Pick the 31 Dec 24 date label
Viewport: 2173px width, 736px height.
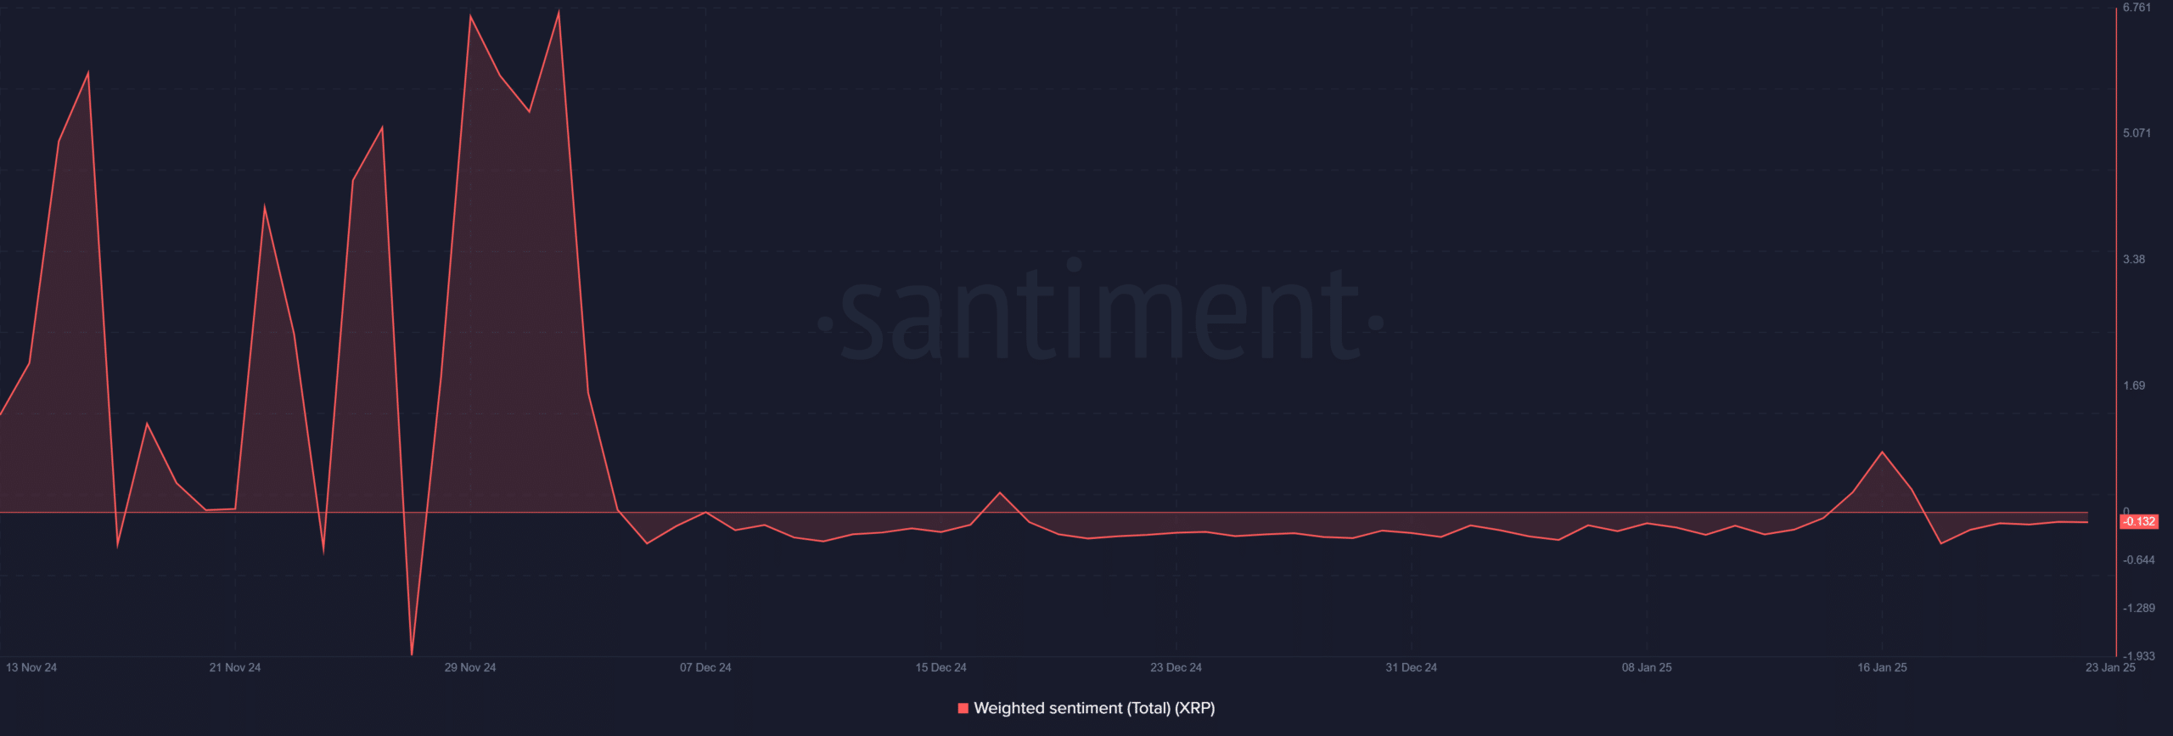[1411, 667]
